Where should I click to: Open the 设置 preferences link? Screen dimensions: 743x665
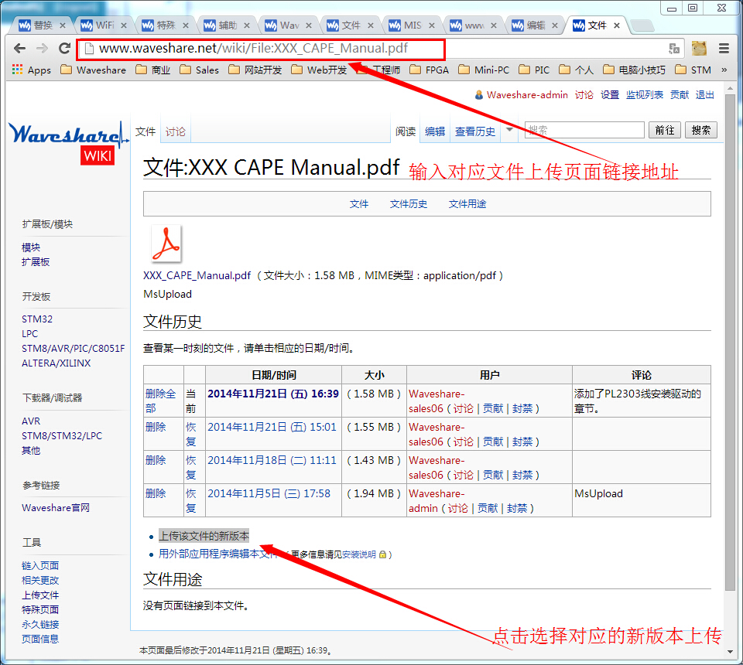610,94
